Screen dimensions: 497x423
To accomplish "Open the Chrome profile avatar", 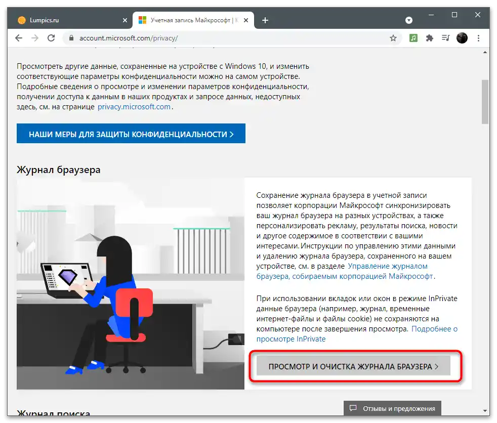I will point(462,38).
